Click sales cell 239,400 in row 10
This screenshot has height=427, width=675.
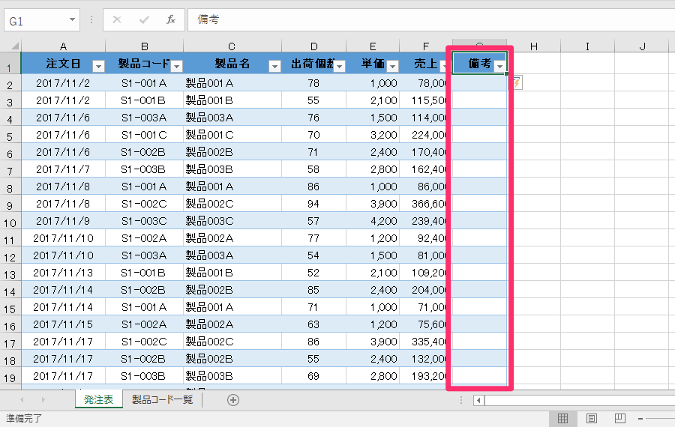click(x=426, y=220)
